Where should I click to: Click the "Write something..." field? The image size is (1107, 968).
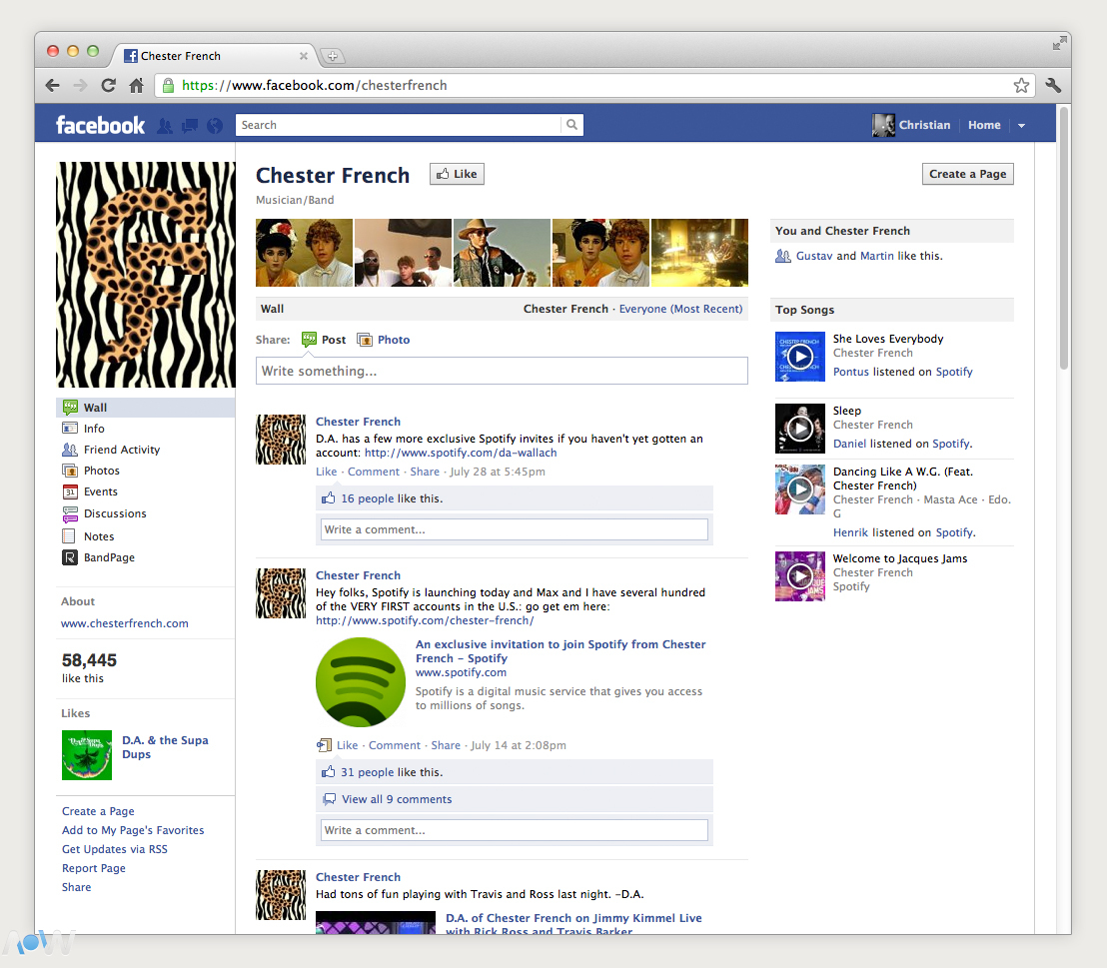[x=502, y=371]
